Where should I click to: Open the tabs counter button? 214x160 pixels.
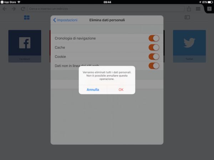(209, 9)
